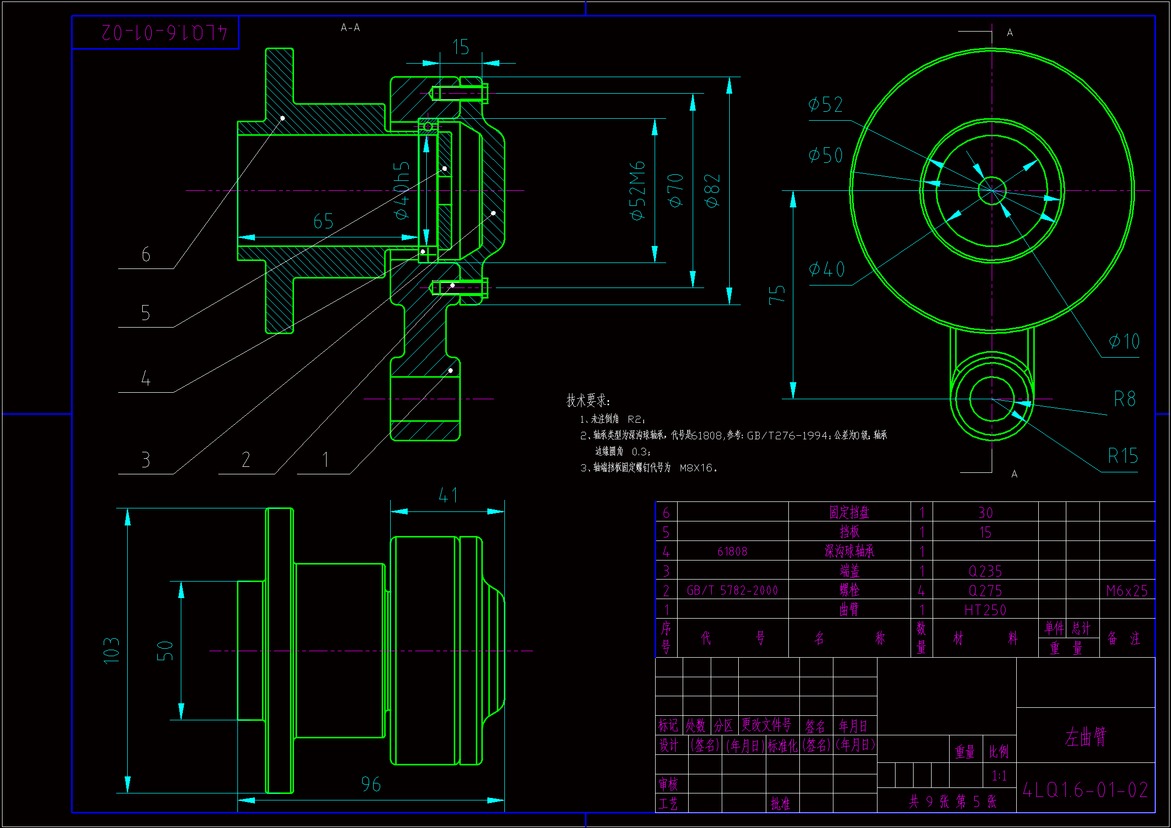Click the 技术要求 heading text
Image resolution: width=1171 pixels, height=828 pixels.
(588, 401)
